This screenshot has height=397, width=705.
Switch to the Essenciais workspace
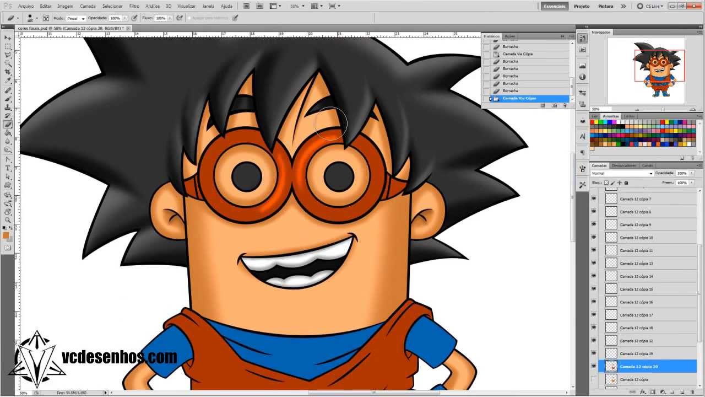click(554, 6)
